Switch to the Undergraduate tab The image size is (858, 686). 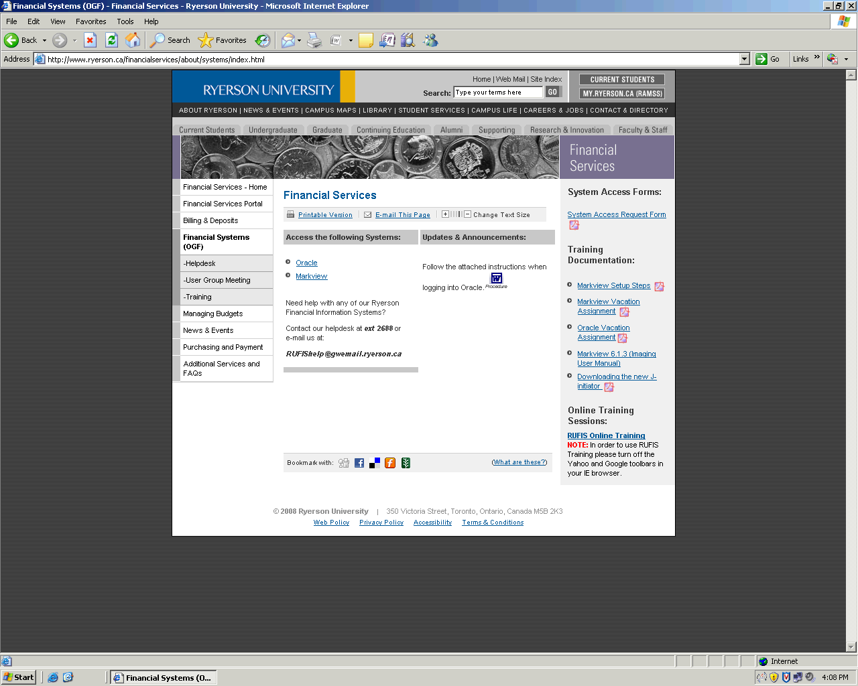point(273,130)
